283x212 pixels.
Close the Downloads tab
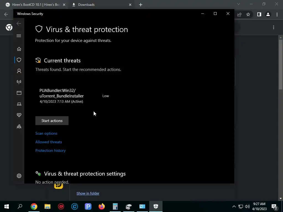tap(130, 5)
